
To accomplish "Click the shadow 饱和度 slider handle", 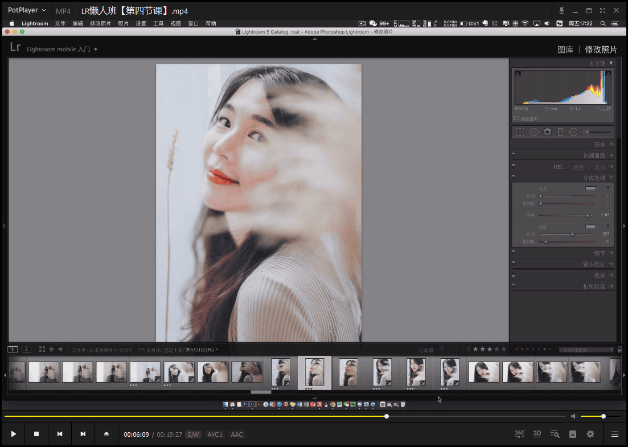I will (545, 242).
